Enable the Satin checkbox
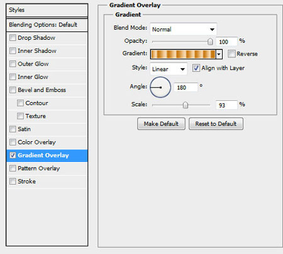The width and height of the screenshot is (283, 254). (13, 129)
